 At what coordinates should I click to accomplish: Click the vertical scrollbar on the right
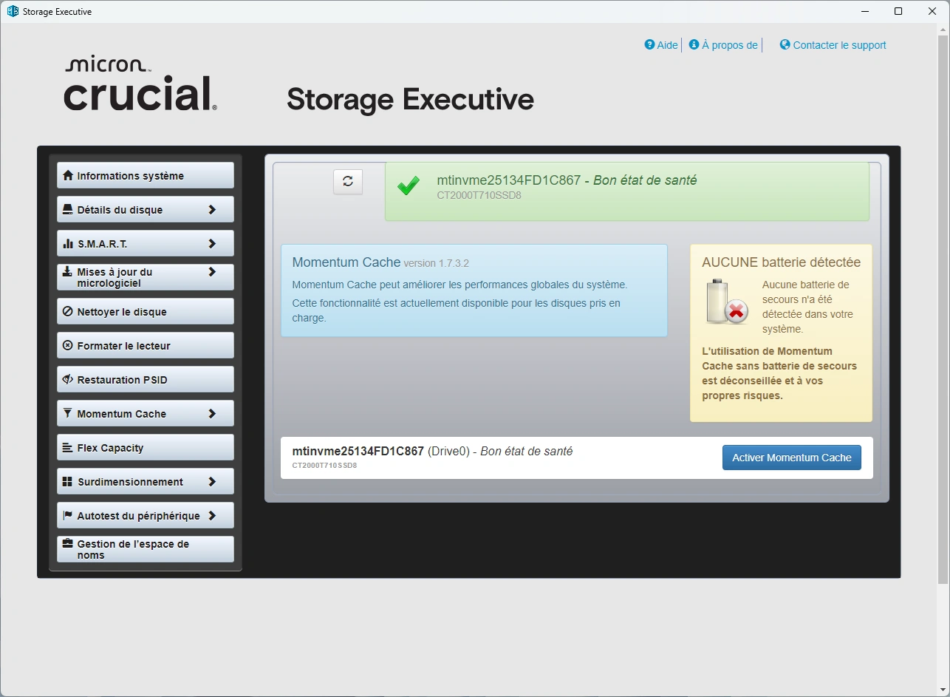[x=943, y=310]
